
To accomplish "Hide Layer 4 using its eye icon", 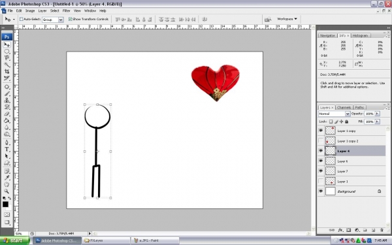I will (321, 151).
